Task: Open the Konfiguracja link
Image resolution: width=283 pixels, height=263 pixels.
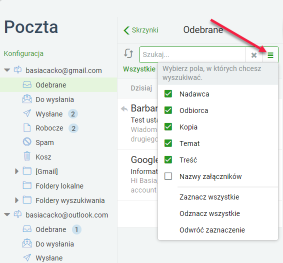Action: (x=23, y=53)
